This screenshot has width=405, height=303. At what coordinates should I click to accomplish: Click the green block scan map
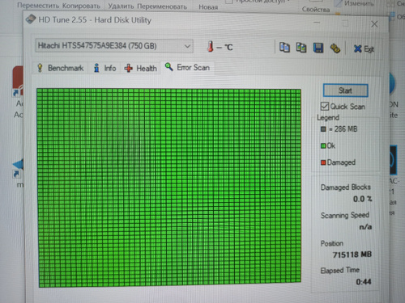[169, 187]
